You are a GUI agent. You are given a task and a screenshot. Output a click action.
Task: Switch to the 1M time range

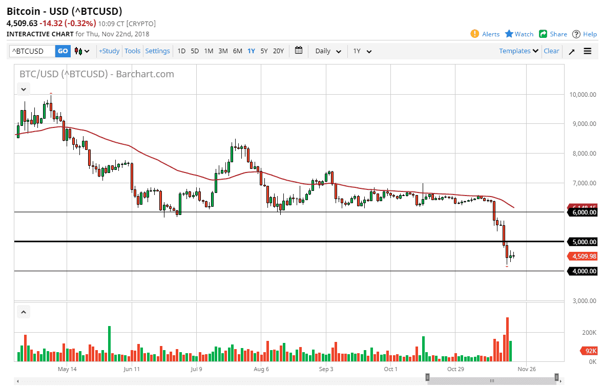click(209, 51)
